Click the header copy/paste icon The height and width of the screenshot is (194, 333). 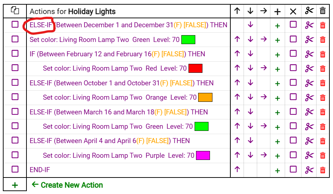click(15, 10)
